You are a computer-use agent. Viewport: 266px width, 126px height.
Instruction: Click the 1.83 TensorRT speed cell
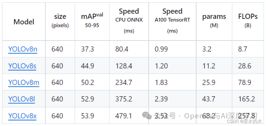click(161, 82)
